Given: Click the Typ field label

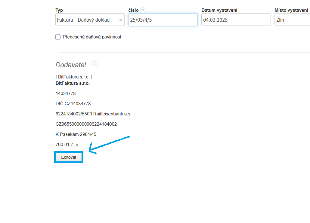Looking at the screenshot, I should tap(59, 10).
